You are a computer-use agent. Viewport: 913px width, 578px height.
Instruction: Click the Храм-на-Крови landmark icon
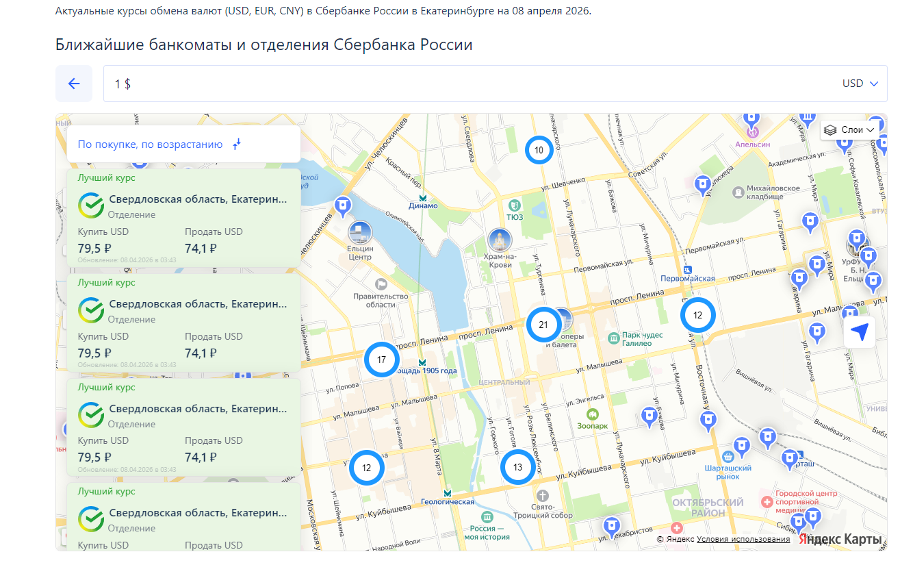coord(500,240)
